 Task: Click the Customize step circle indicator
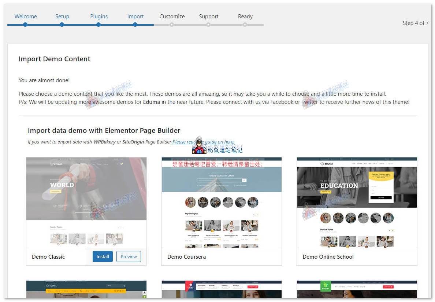[172, 25]
